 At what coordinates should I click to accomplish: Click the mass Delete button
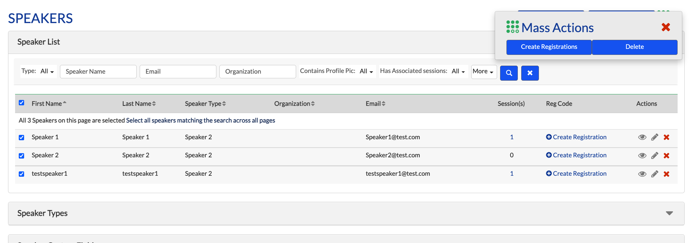coord(635,47)
